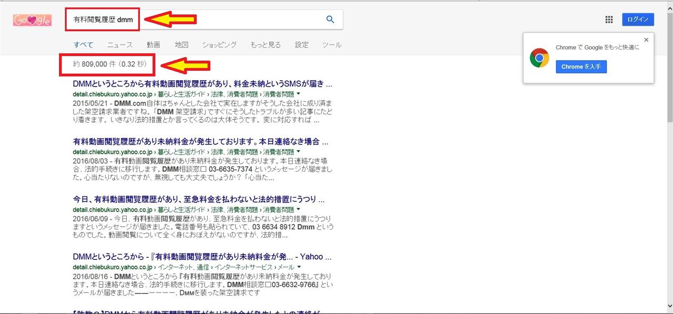Open the ツール options
The image size is (673, 314).
[x=332, y=45]
